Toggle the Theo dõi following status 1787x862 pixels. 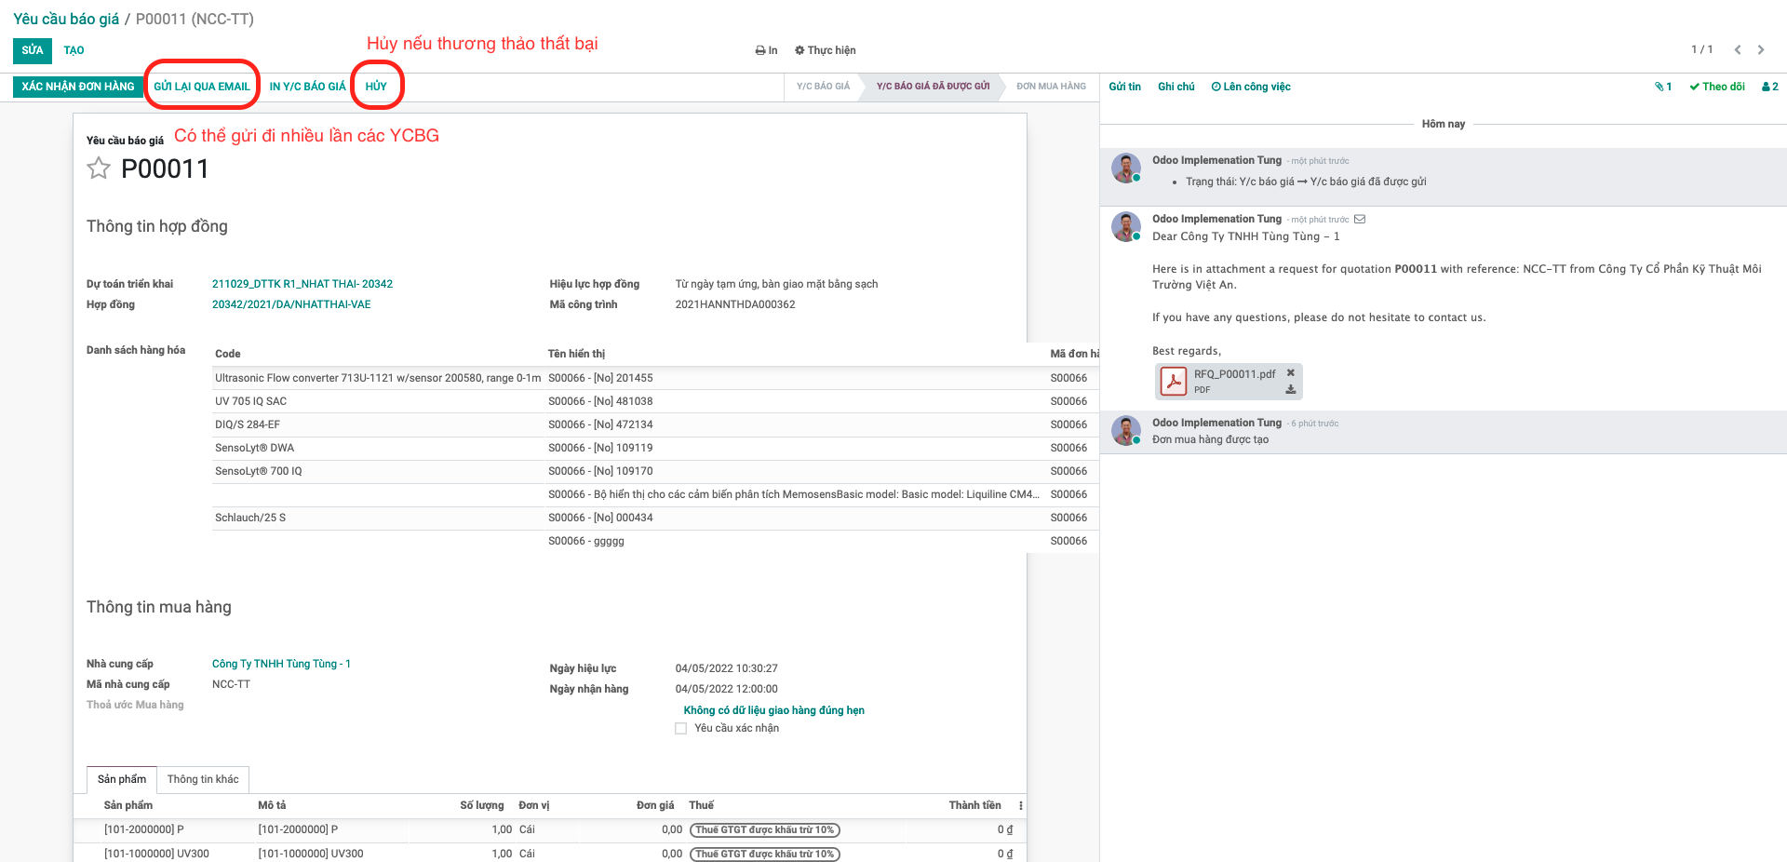point(1717,87)
